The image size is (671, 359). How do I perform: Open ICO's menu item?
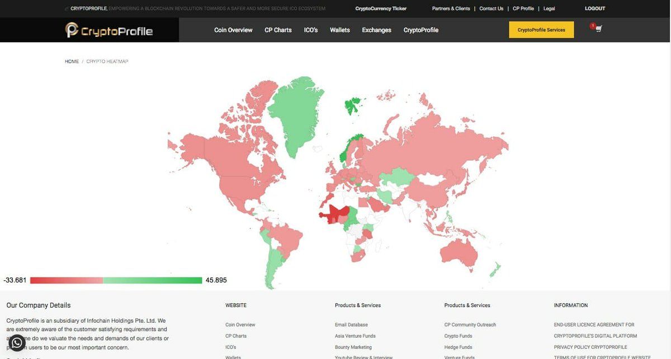311,30
